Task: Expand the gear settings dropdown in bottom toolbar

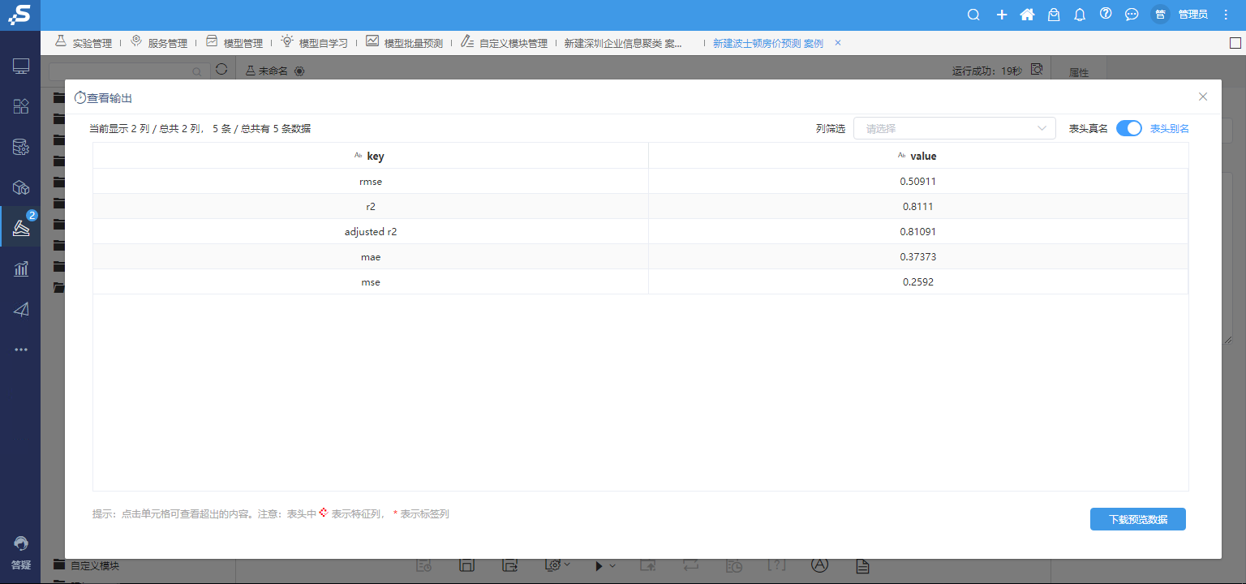Action: coord(567,565)
